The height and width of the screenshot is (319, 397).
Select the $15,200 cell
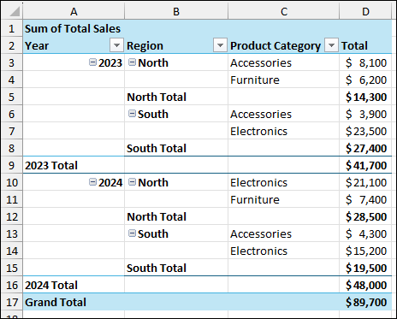365,251
